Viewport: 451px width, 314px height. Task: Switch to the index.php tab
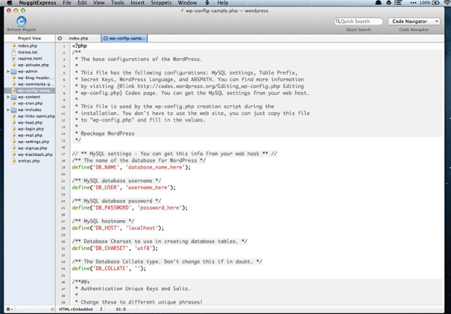[78, 38]
